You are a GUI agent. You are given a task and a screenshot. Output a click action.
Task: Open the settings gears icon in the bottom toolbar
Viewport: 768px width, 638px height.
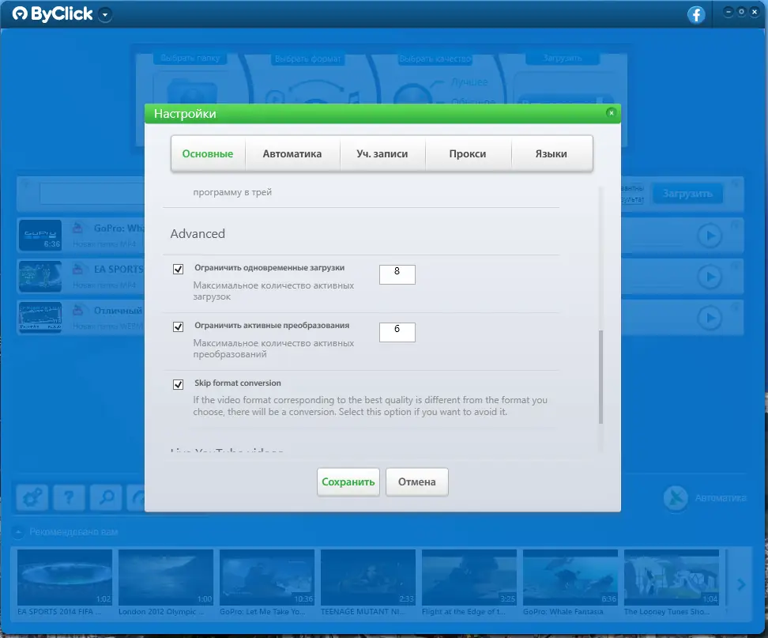[32, 498]
